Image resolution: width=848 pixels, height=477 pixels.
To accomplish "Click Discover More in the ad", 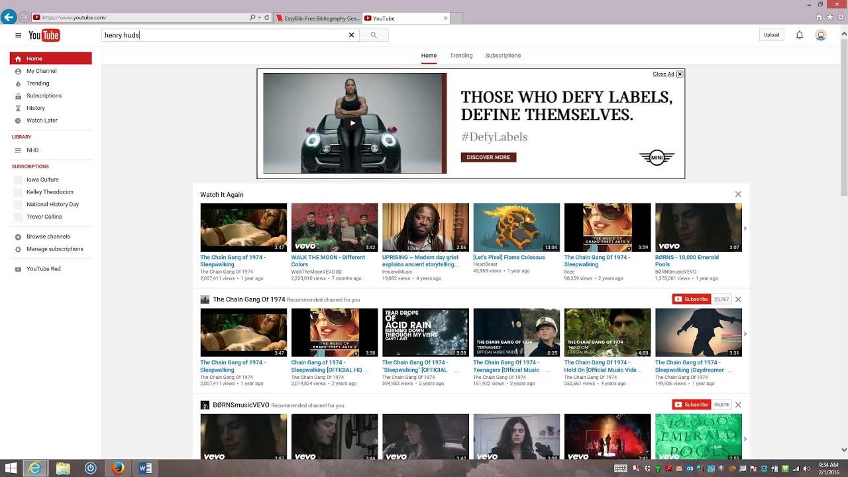I will [x=488, y=158].
